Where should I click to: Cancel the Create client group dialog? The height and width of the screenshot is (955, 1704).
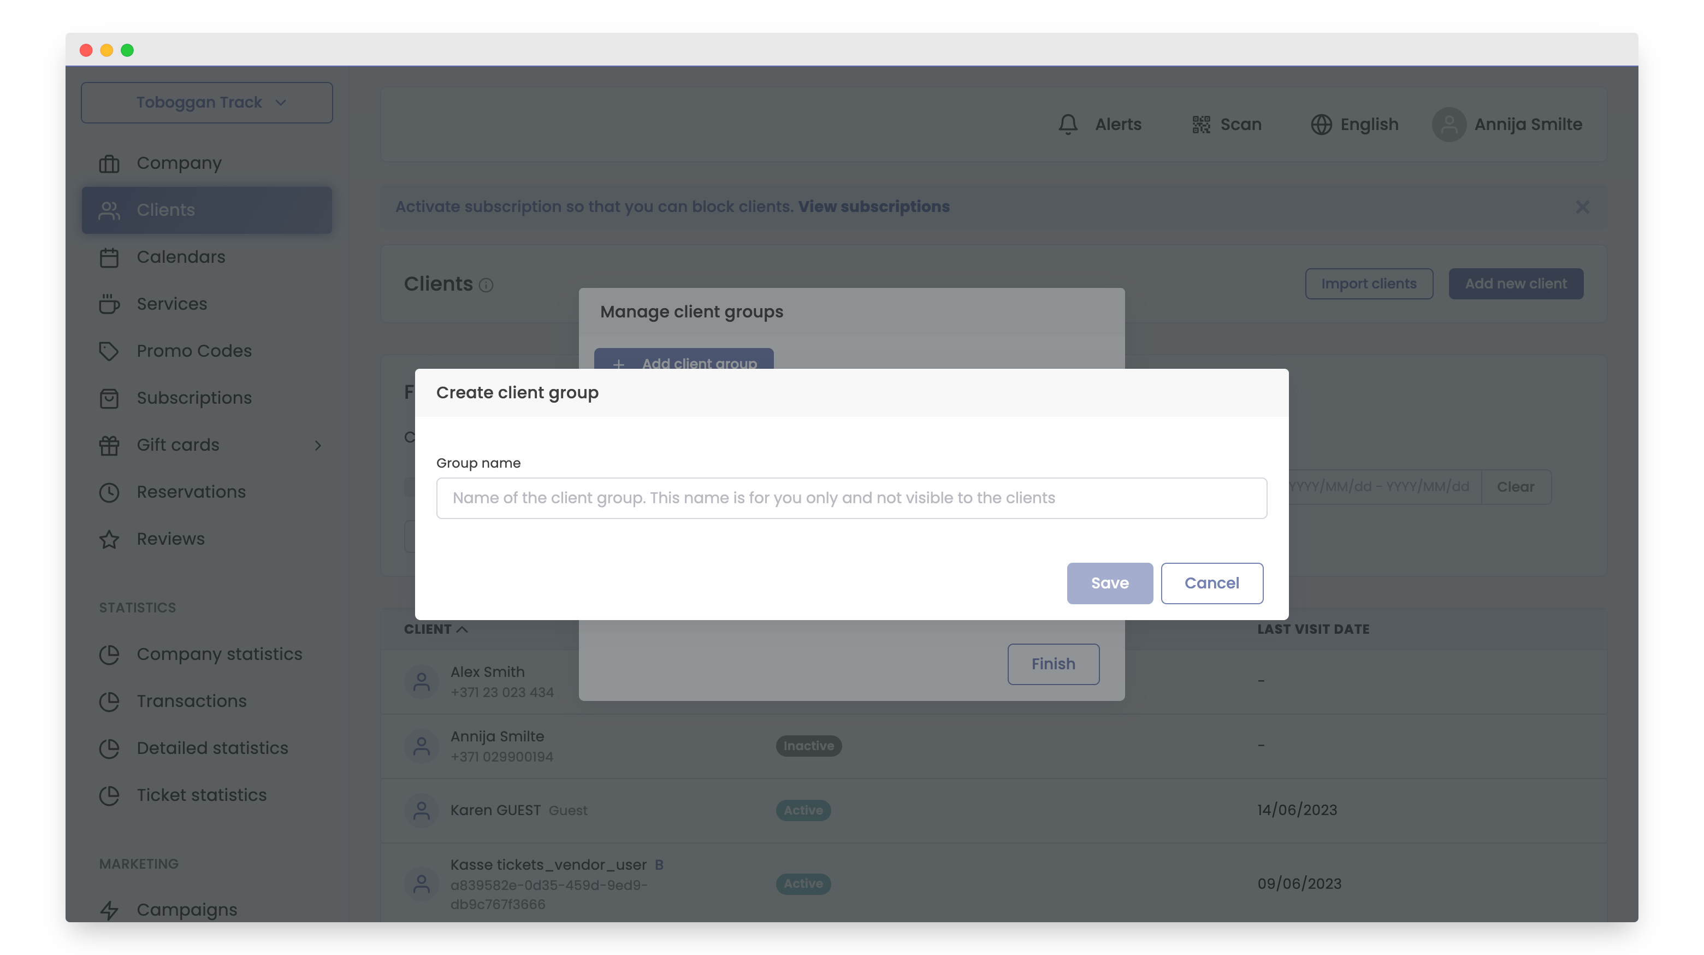(1211, 583)
